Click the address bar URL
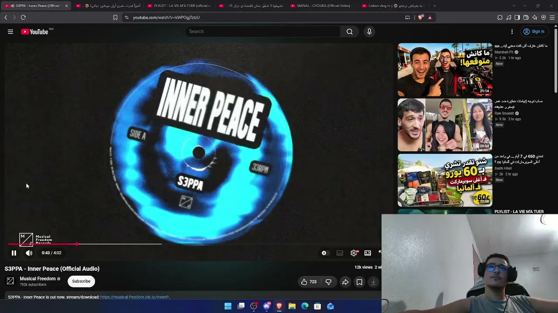Image resolution: width=558 pixels, height=313 pixels. tap(166, 17)
